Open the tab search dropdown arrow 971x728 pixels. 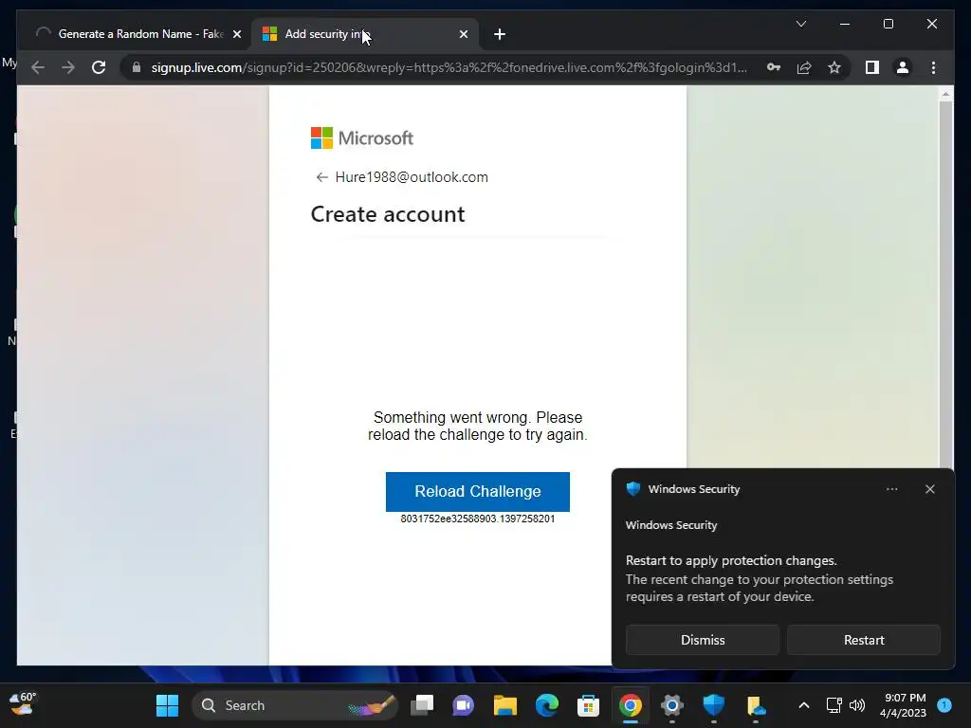(x=800, y=24)
